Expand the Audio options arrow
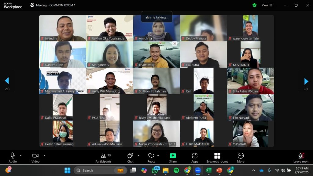Viewport: 313px width, 176px height. pyautogui.click(x=20, y=155)
